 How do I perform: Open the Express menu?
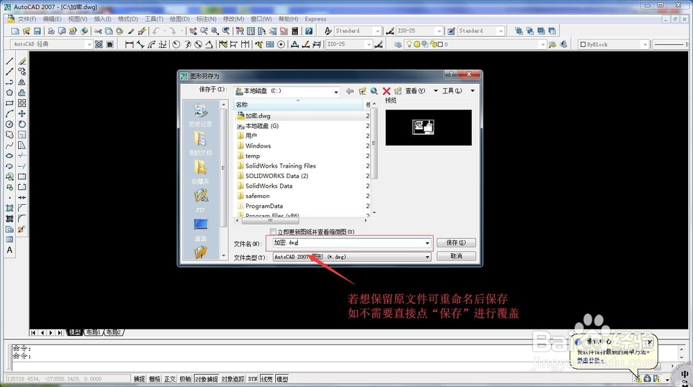click(315, 19)
